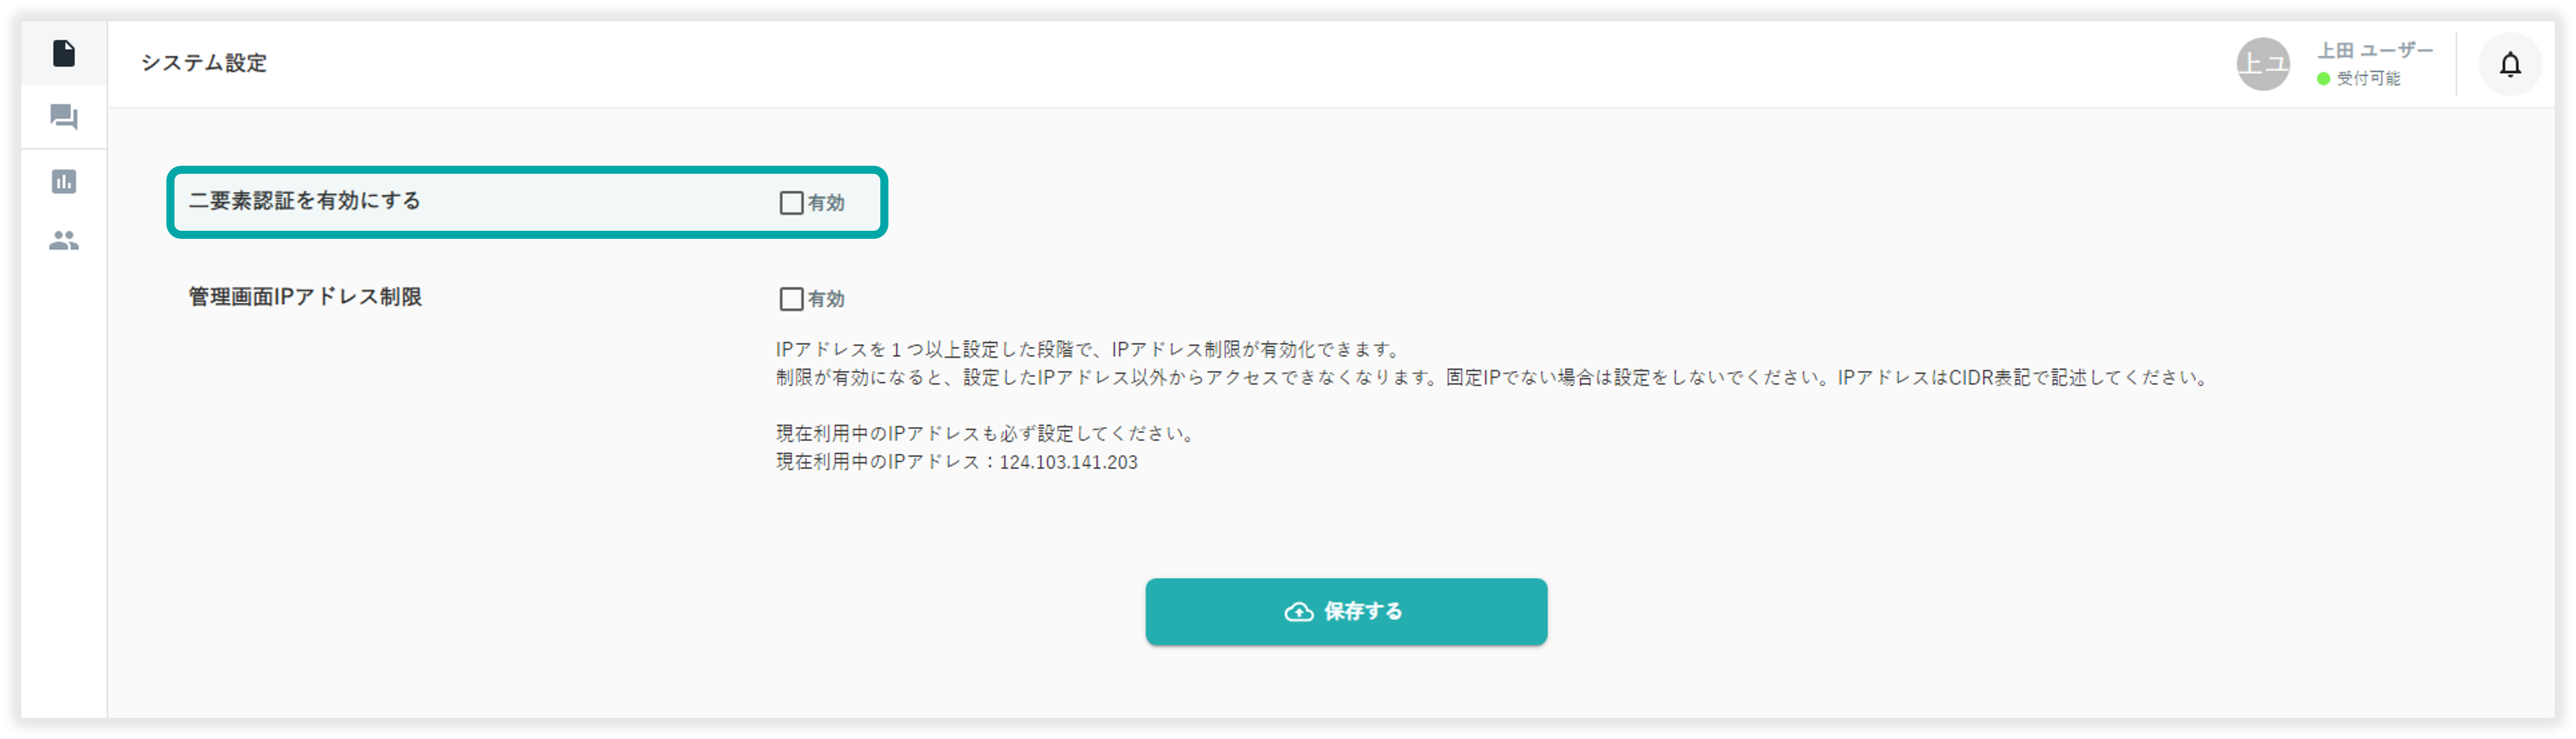Click the 有効 label beside 二要素認証
The width and height of the screenshot is (2576, 739).
[x=826, y=203]
